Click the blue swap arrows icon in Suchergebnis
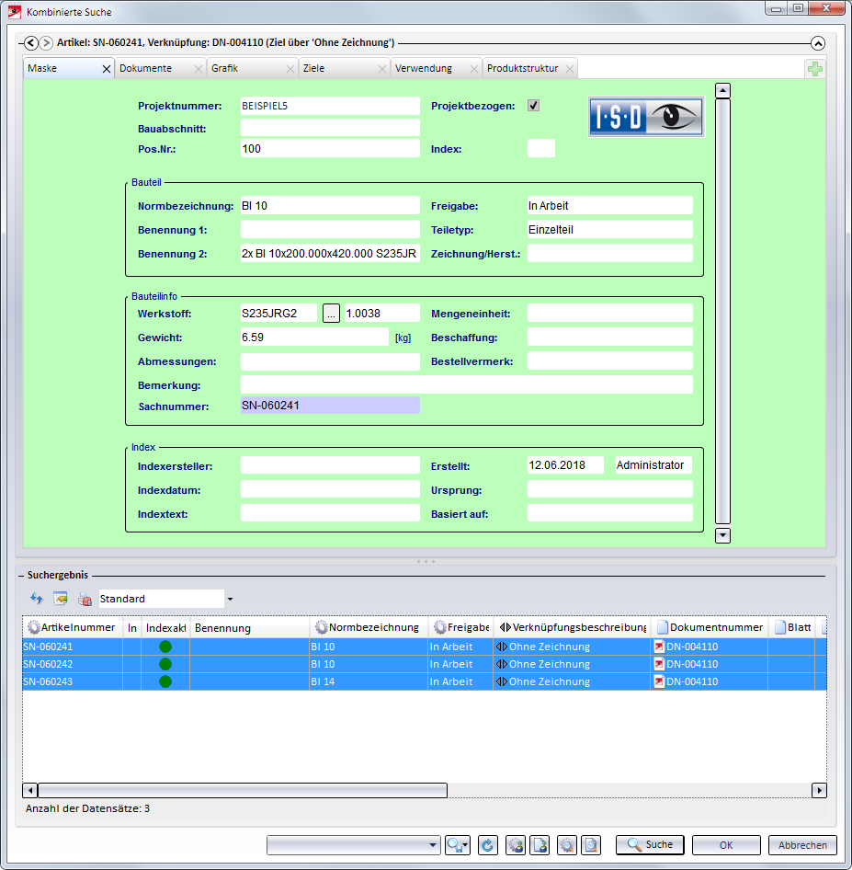Viewport: 852px width, 870px height. (x=37, y=599)
